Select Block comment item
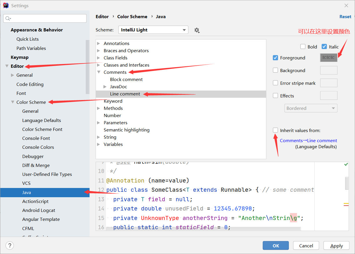Image resolution: width=355 pixels, height=254 pixels. click(126, 79)
